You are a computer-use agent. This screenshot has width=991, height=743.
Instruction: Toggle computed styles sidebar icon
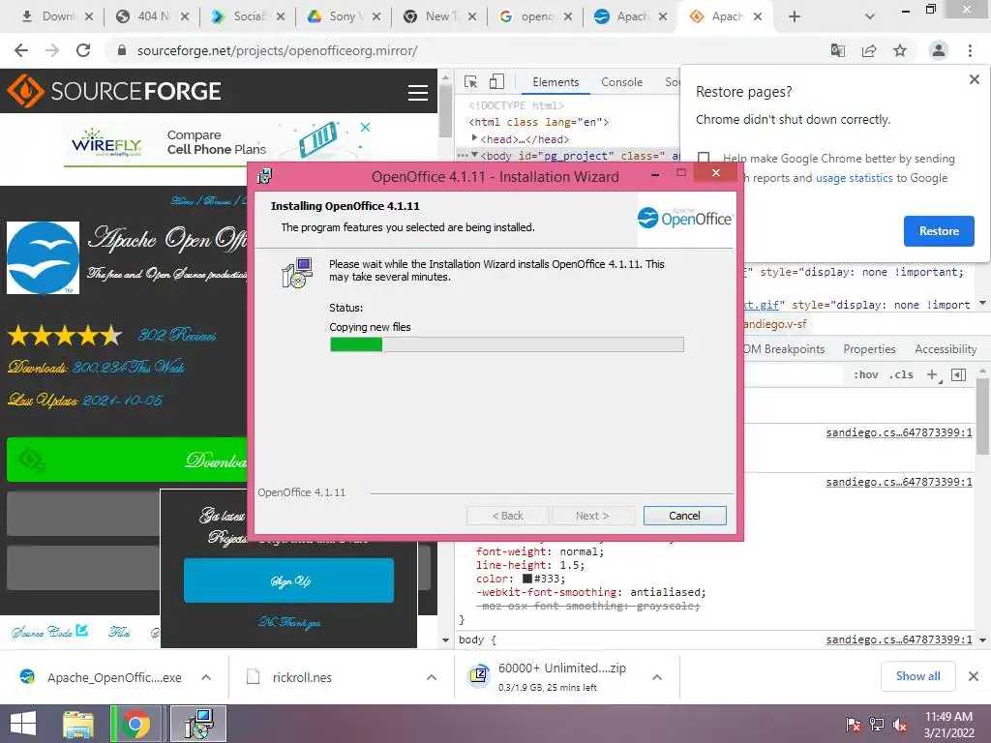958,374
